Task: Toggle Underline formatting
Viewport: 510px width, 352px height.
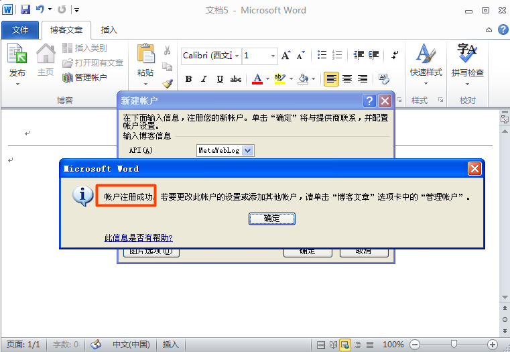Action: tap(220, 79)
